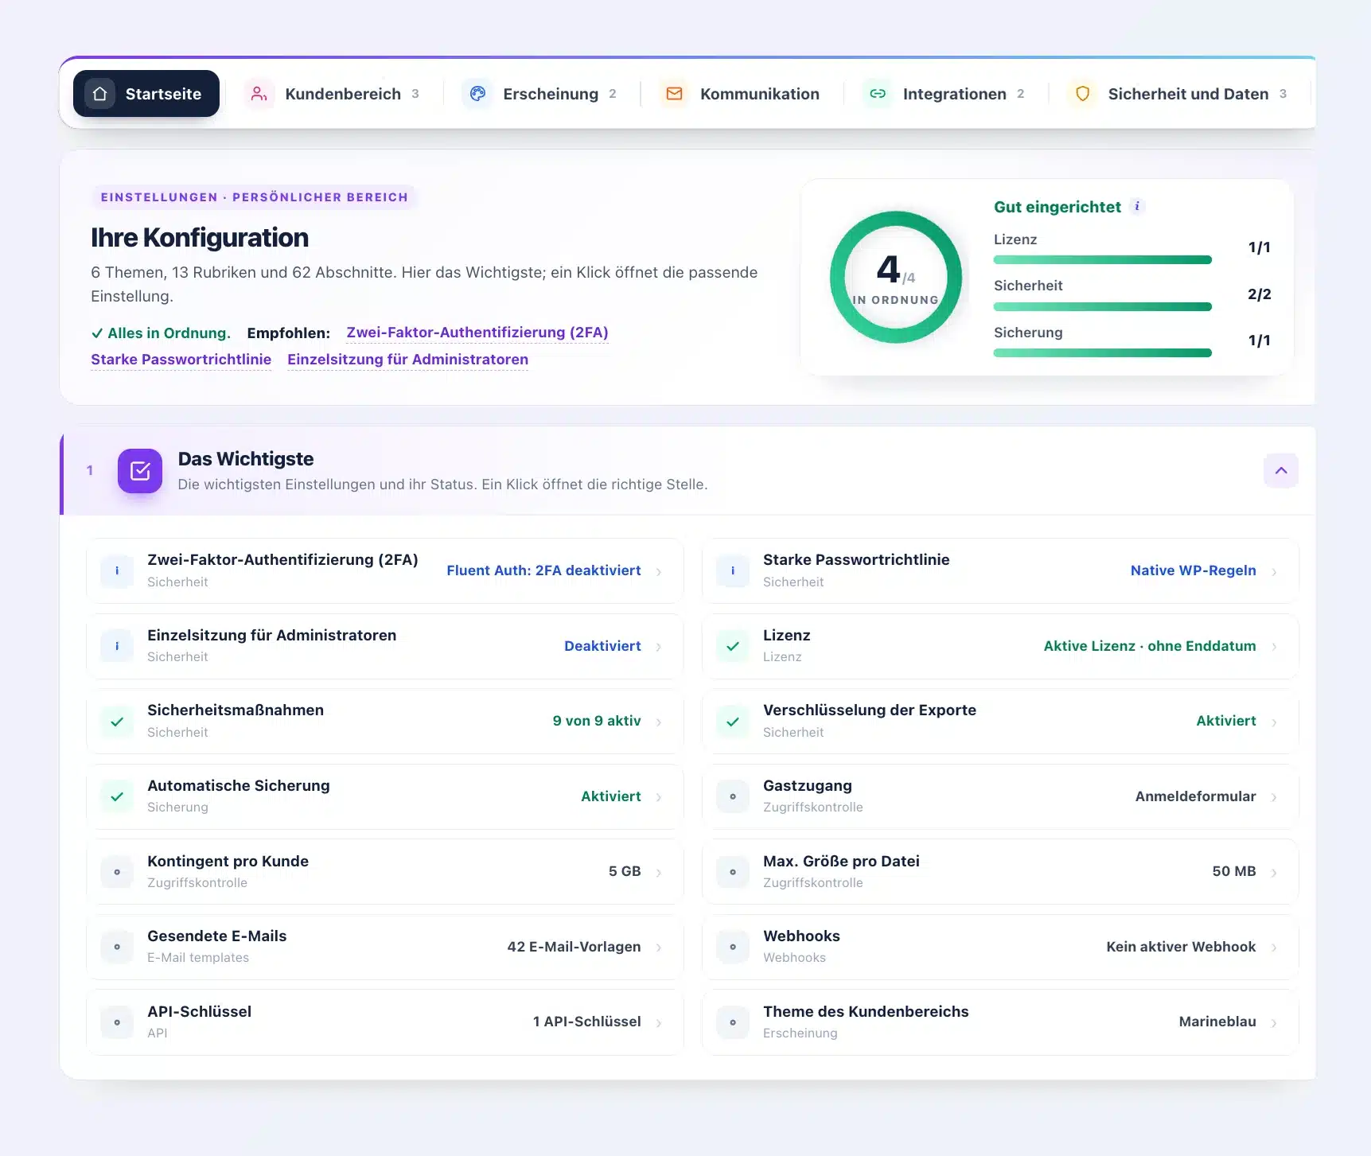Click the Native WP-Regeln status text
The width and height of the screenshot is (1371, 1156).
click(x=1193, y=570)
